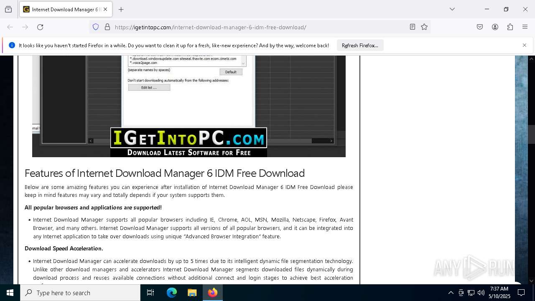Launch Microsoft Edge from taskbar
The width and height of the screenshot is (535, 301).
[x=172, y=293]
